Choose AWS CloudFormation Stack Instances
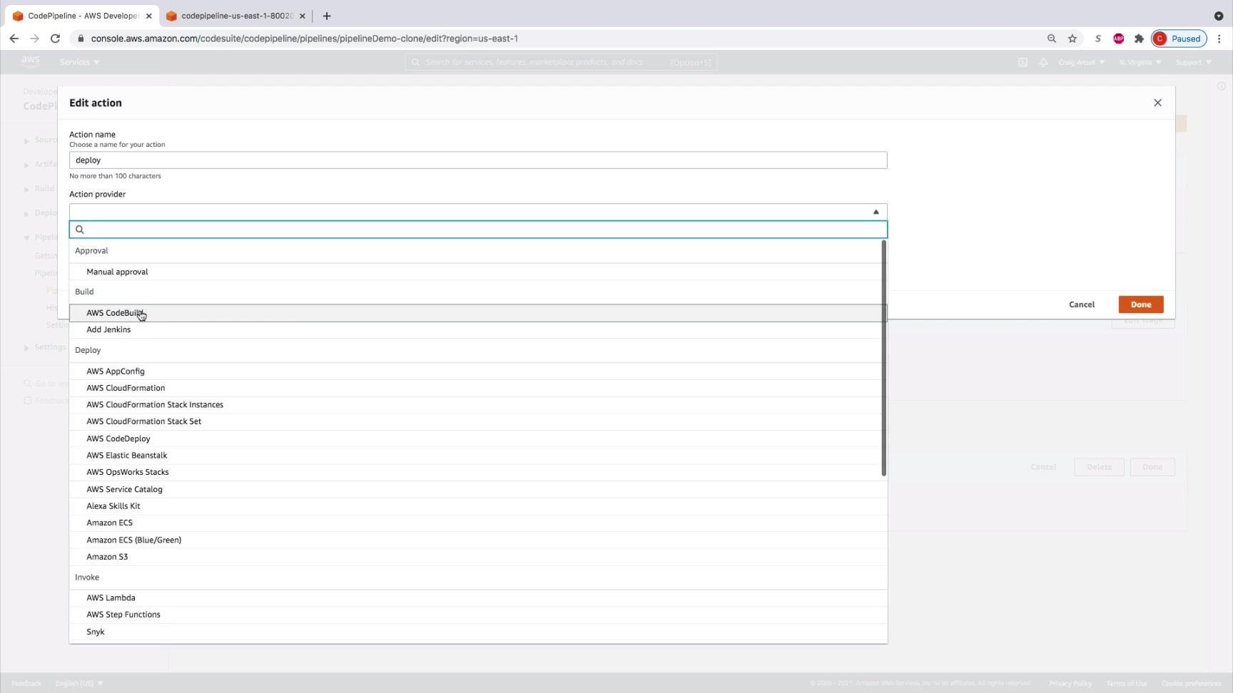This screenshot has height=693, width=1233. pyautogui.click(x=478, y=405)
